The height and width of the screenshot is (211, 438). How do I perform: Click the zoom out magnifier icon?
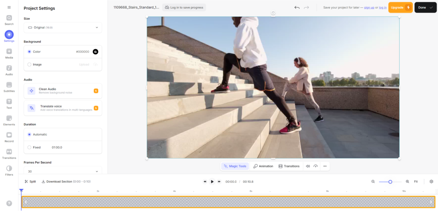pyautogui.click(x=373, y=182)
